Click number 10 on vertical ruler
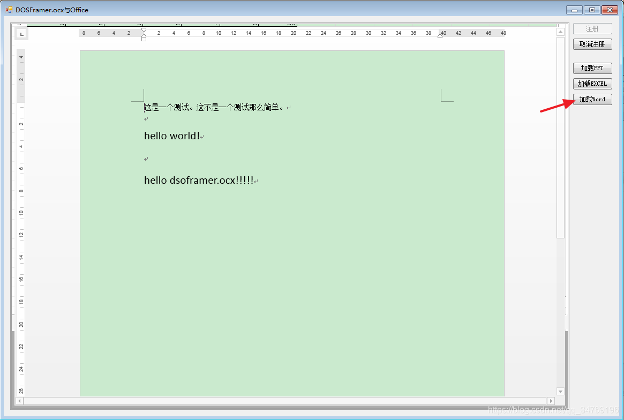This screenshot has height=420, width=624. pyautogui.click(x=21, y=213)
